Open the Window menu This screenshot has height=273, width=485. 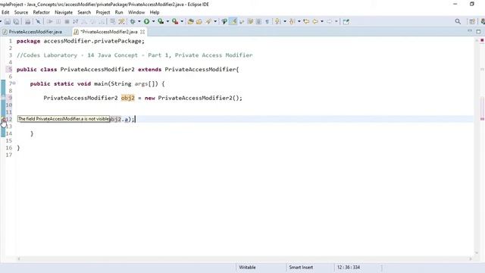point(136,12)
